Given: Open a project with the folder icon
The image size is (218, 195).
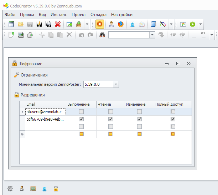Looking at the screenshot, I should pyautogui.click(x=21, y=24).
